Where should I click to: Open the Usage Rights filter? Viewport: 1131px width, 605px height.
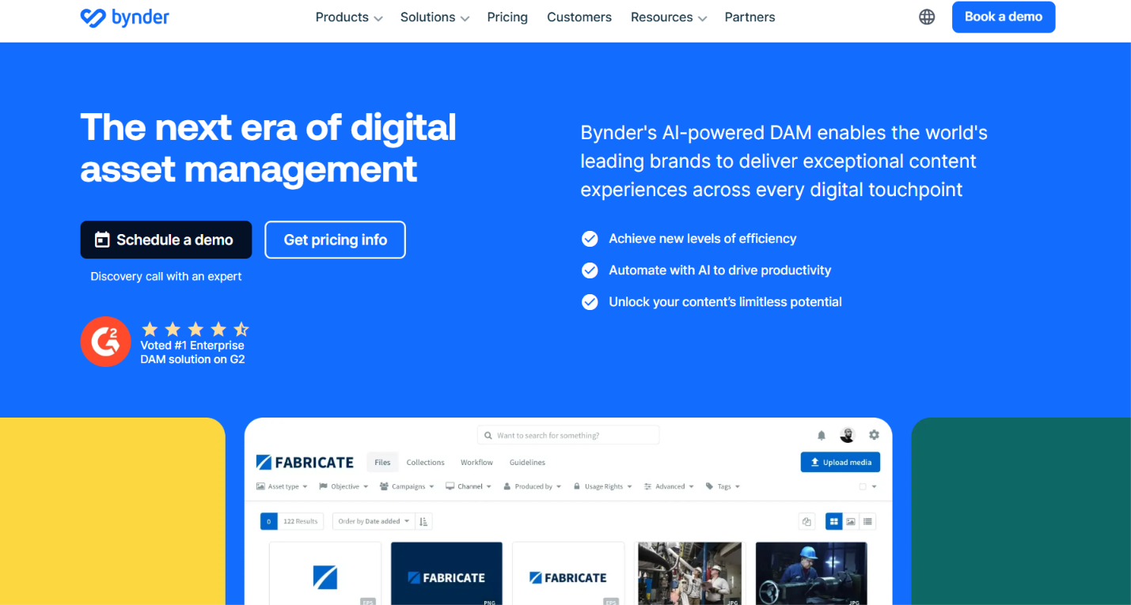pos(603,486)
